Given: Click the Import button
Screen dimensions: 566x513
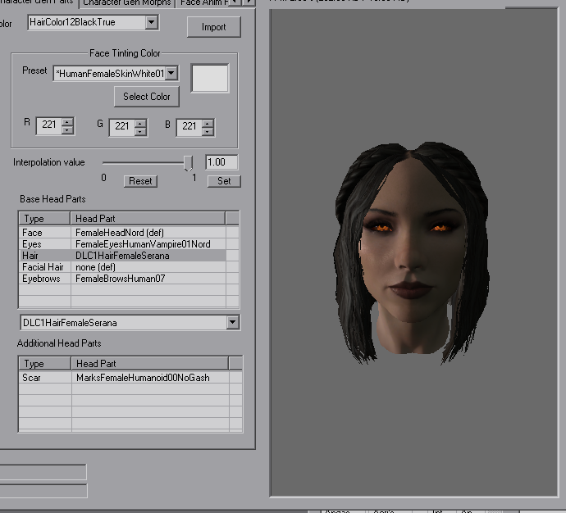Looking at the screenshot, I should coord(214,27).
